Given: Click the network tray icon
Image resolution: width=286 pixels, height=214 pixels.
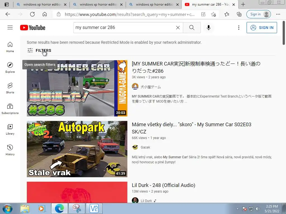Looking at the screenshot, I should 251,209.
